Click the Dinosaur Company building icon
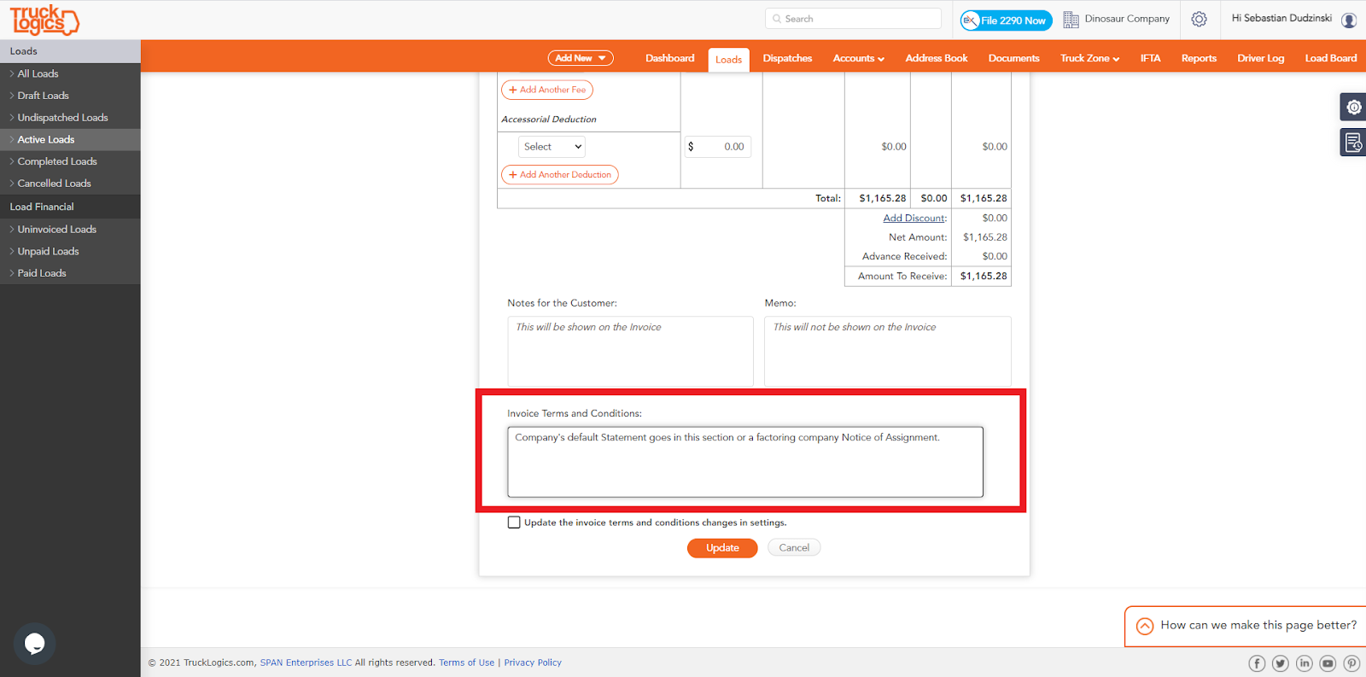The width and height of the screenshot is (1366, 677). pos(1071,20)
